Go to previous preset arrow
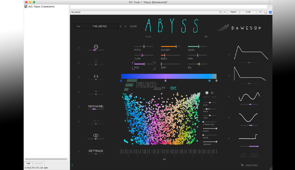 click(121, 26)
